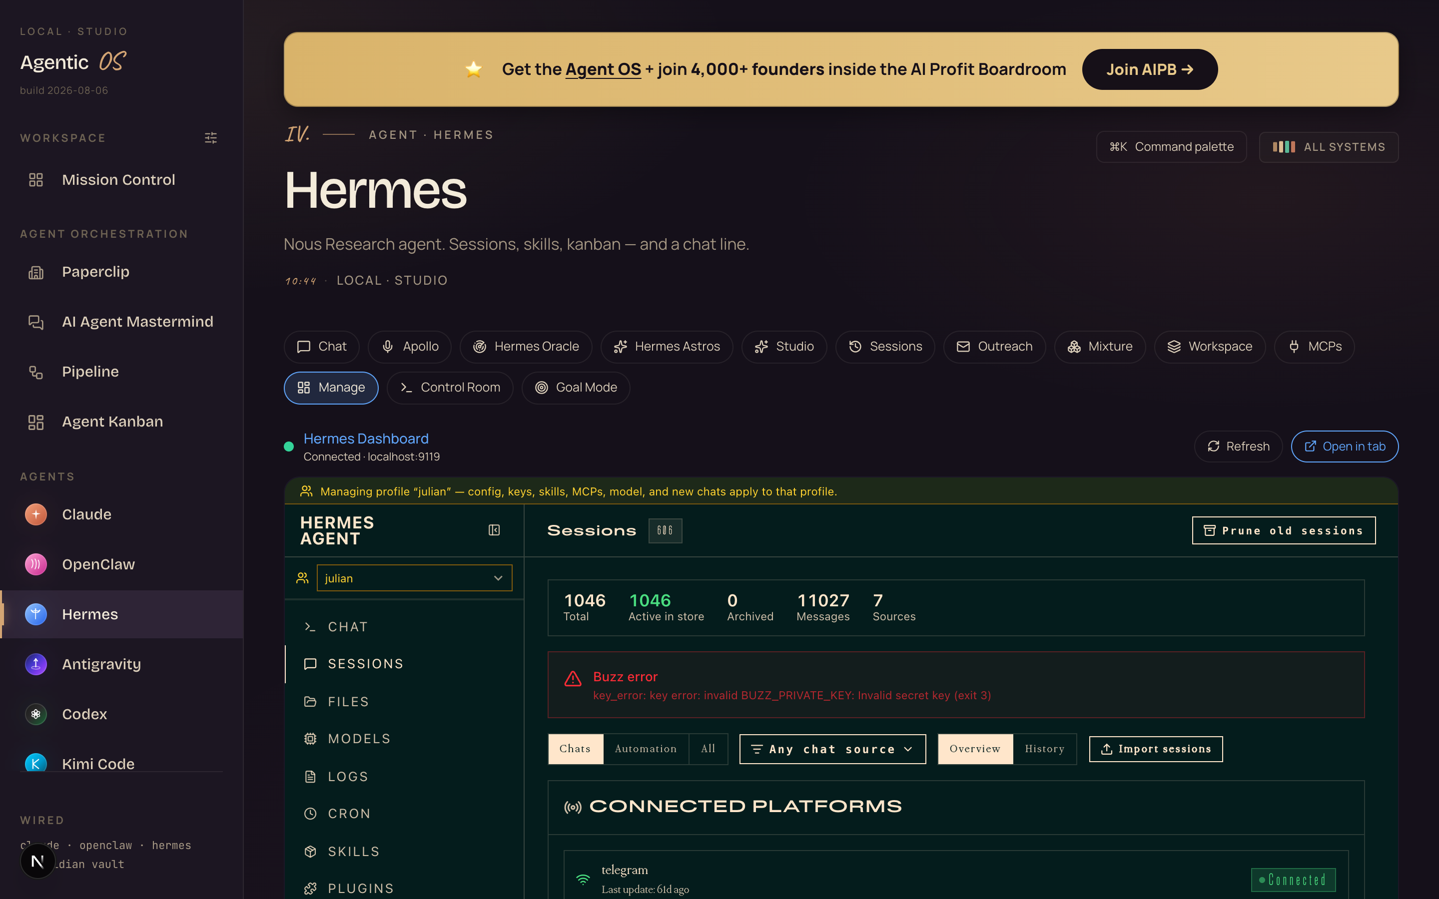
Task: Open the Control Room tab
Action: tap(450, 388)
